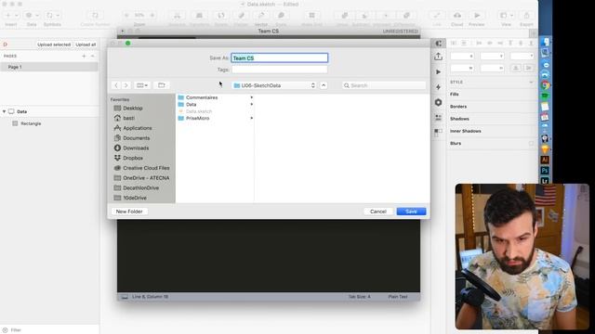Open Sketch Insert toolbar menu

click(x=10, y=19)
